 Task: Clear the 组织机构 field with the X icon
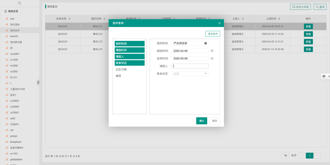tap(205, 43)
